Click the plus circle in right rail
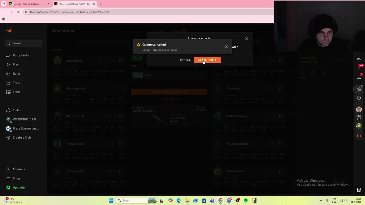Image resolution: width=365 pixels, height=205 pixels. [x=359, y=98]
